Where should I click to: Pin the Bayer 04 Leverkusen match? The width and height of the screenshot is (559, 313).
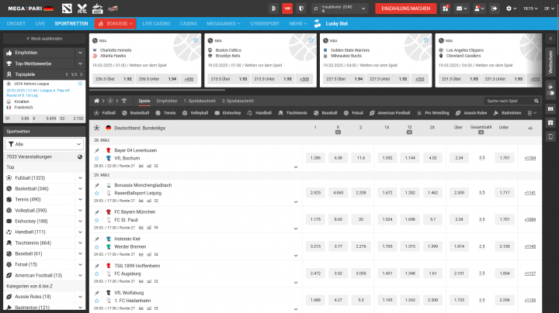click(96, 150)
